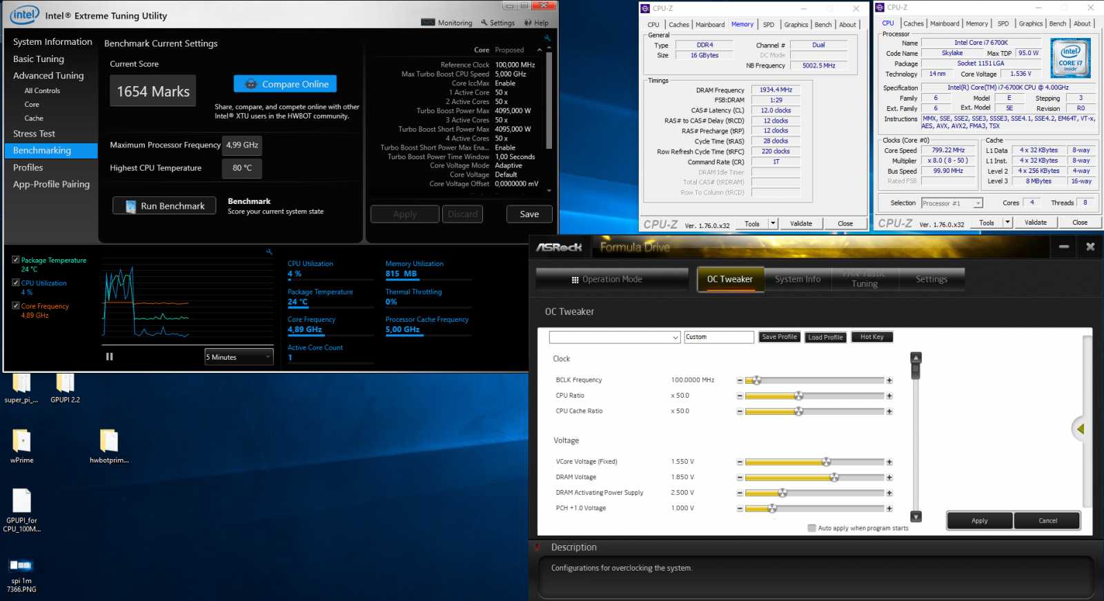Open the Processor #1 selection dropdown

click(952, 203)
